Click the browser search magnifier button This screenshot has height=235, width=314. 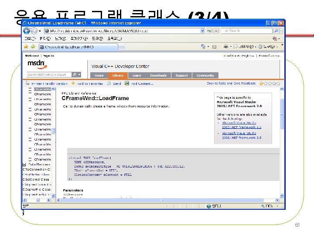click(276, 31)
